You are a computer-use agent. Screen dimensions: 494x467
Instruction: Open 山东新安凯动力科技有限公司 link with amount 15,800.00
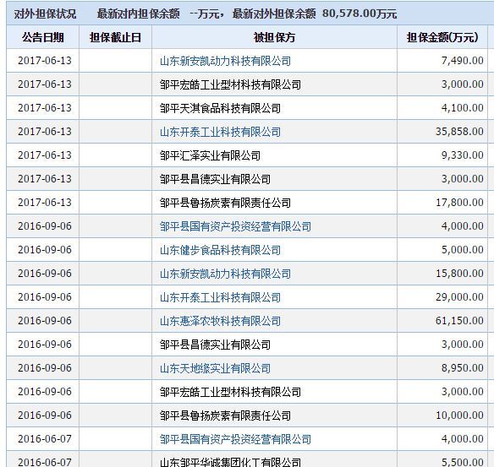(225, 274)
